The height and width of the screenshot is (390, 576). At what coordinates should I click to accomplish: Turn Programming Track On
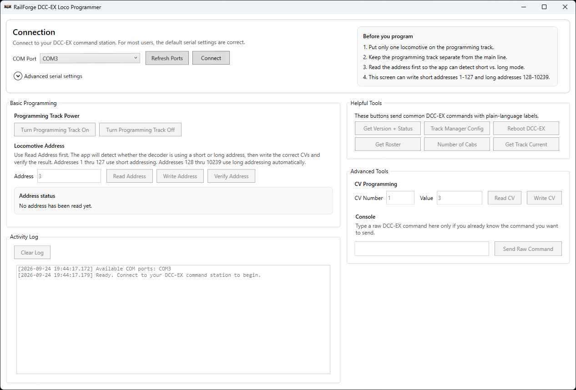55,130
